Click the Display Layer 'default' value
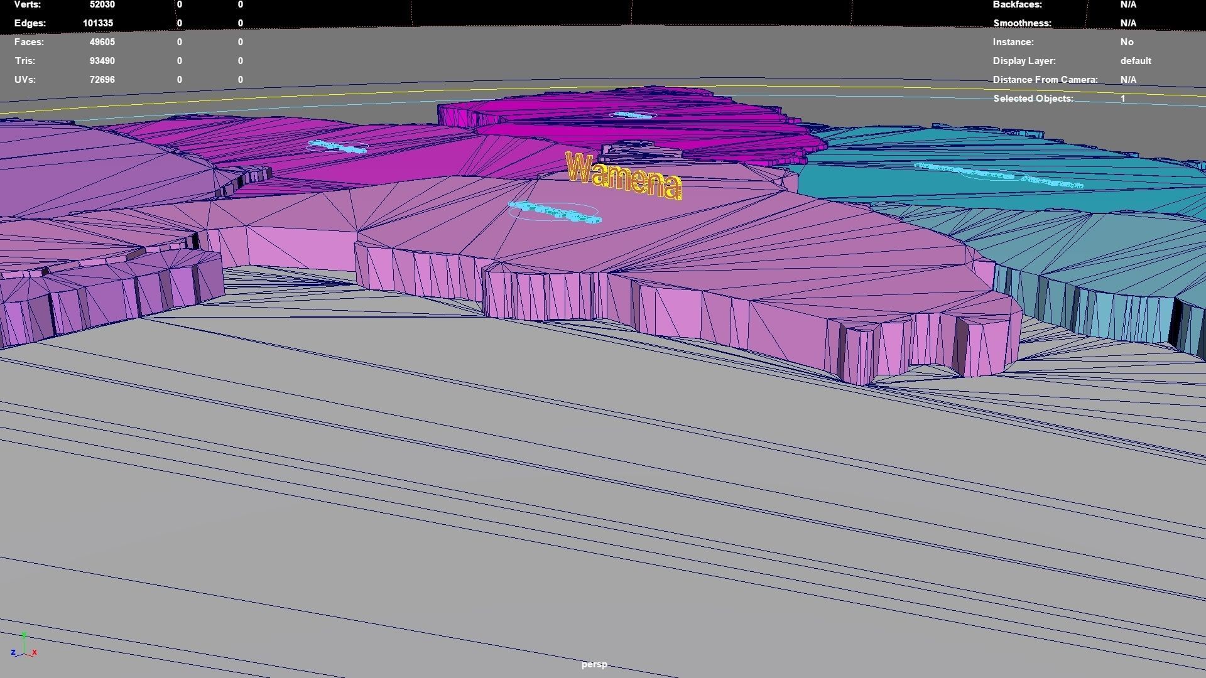1206x678 pixels. click(1135, 61)
